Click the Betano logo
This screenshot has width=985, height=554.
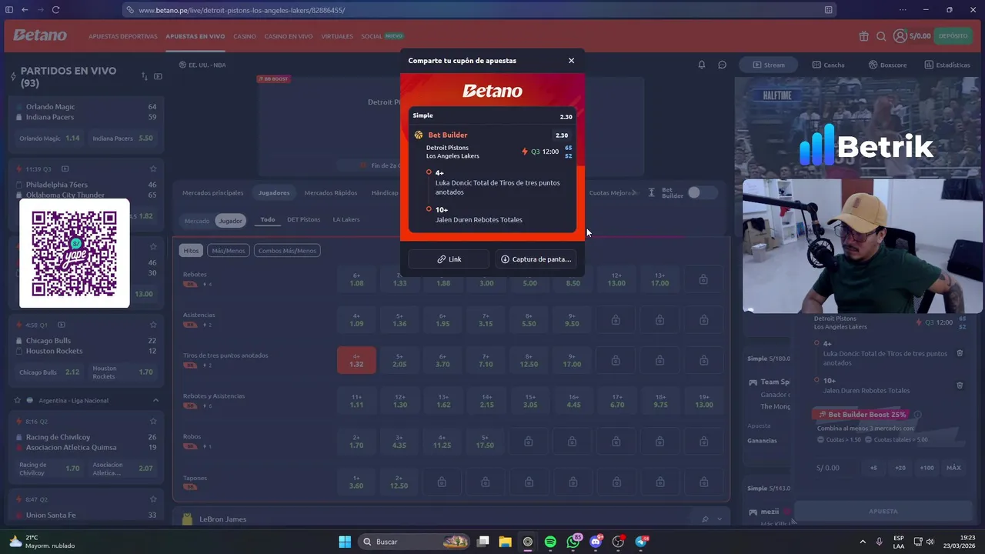click(40, 35)
